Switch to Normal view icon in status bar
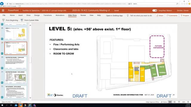The width and height of the screenshot is (191, 107). 170,102
